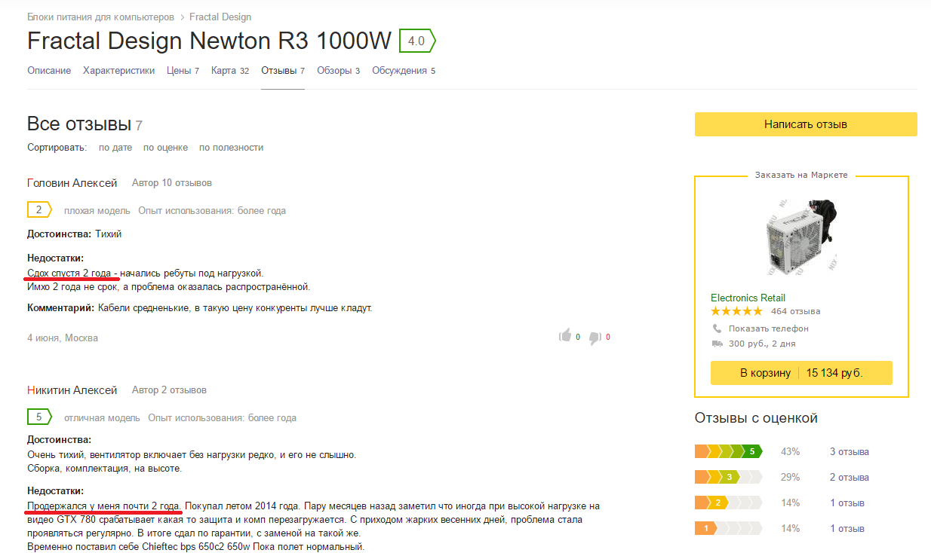Click rating 2 badge in first review
This screenshot has width=931, height=553.
[x=39, y=209]
